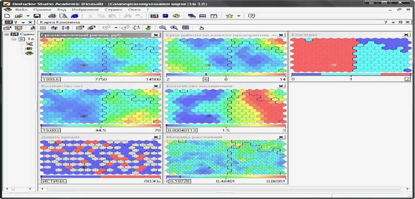
Task: Click the printer icon in main toolbar
Action: point(52,16)
